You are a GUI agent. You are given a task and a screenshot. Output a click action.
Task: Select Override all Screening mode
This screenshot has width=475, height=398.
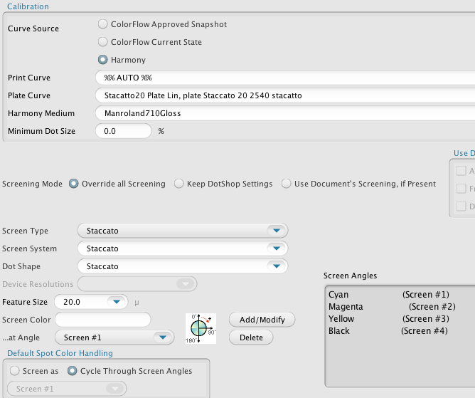click(x=74, y=184)
